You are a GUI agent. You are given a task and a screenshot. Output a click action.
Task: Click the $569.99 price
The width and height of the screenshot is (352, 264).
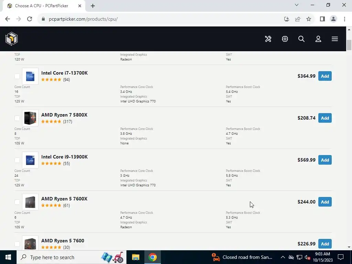coord(306,160)
